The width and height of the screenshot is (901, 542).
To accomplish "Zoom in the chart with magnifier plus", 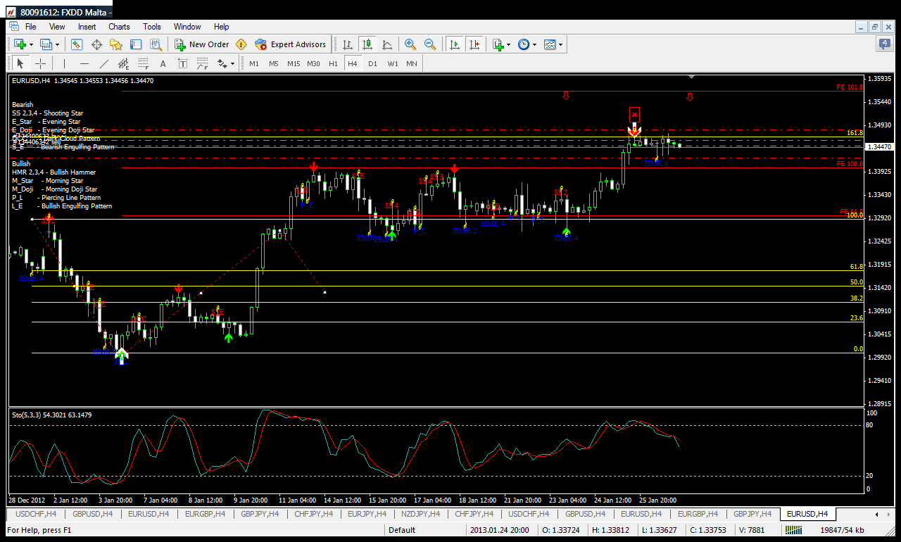I will [410, 44].
